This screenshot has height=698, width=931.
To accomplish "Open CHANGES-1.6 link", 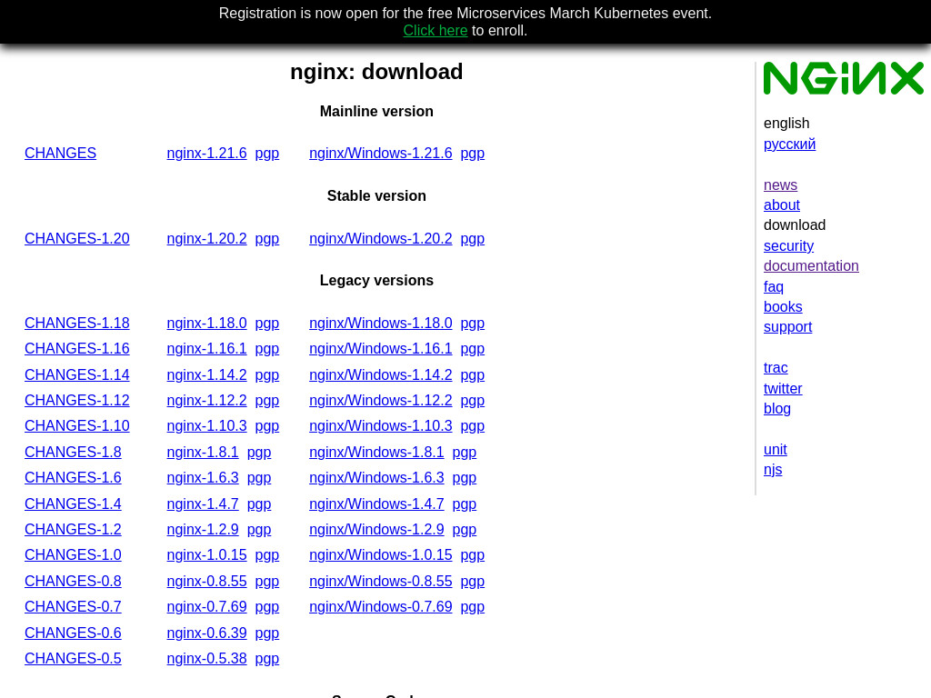I will [x=73, y=477].
